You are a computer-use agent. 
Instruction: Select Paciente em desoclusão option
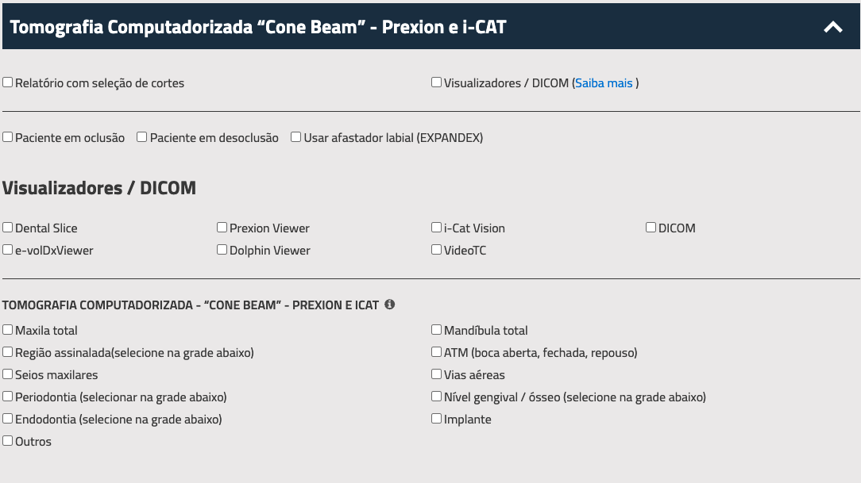pyautogui.click(x=142, y=137)
